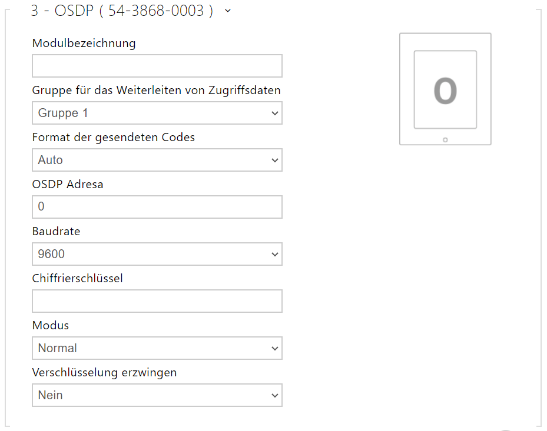The image size is (547, 431).
Task: Click the Gruppe für das Weiterleiten label
Action: pyautogui.click(x=156, y=90)
